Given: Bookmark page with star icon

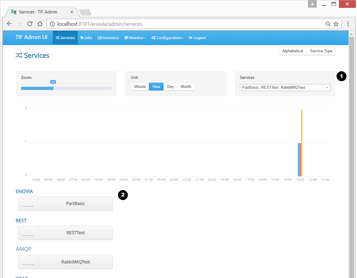Looking at the screenshot, I should (x=336, y=24).
